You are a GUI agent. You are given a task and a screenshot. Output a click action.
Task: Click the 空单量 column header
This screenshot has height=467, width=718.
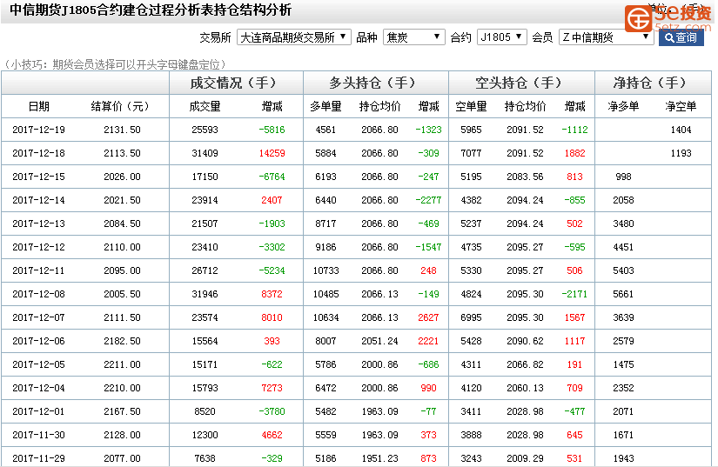click(x=471, y=107)
